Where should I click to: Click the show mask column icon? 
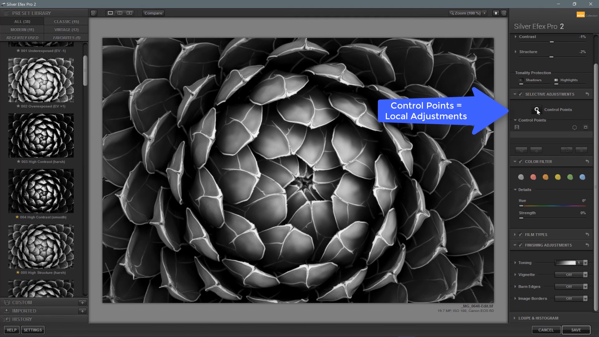coord(586,127)
